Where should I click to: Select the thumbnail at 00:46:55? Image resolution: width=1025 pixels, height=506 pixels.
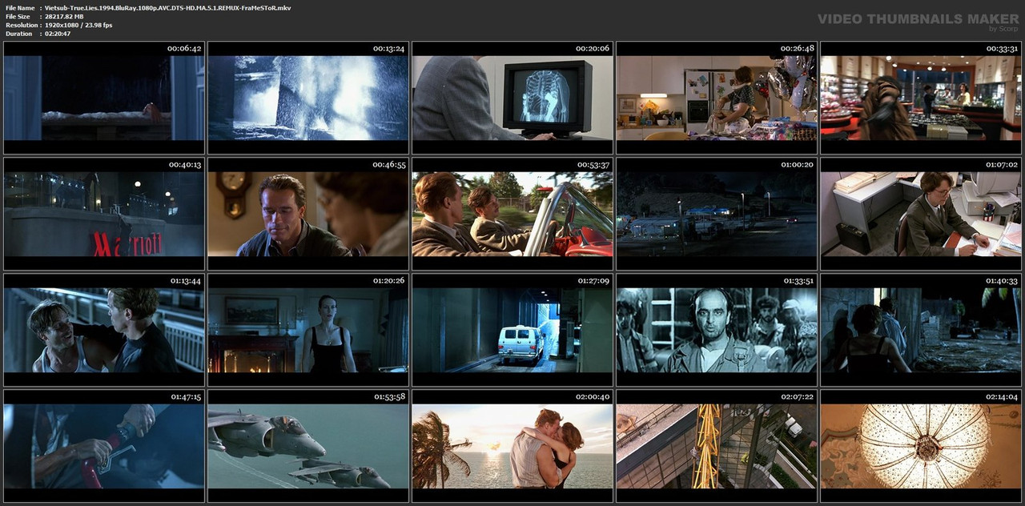308,214
